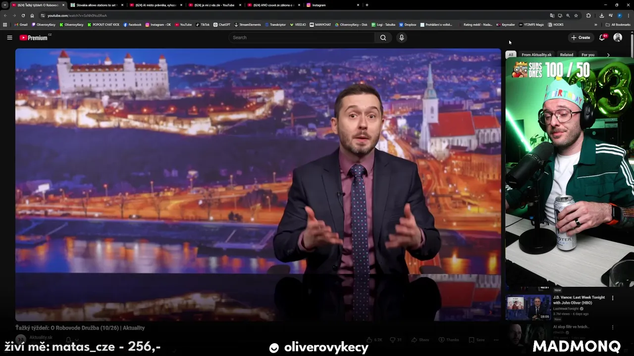Start voice search with microphone icon

pos(402,38)
